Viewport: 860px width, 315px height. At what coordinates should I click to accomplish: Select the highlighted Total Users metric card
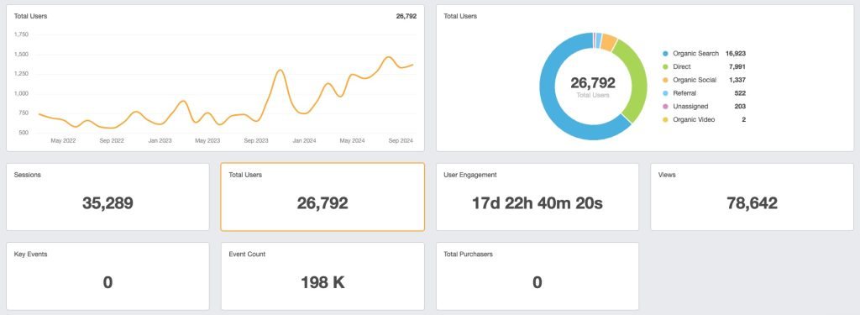tap(322, 197)
